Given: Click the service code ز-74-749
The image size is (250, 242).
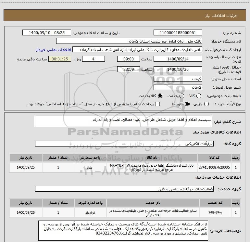Looking at the screenshot, I should click(215, 212).
